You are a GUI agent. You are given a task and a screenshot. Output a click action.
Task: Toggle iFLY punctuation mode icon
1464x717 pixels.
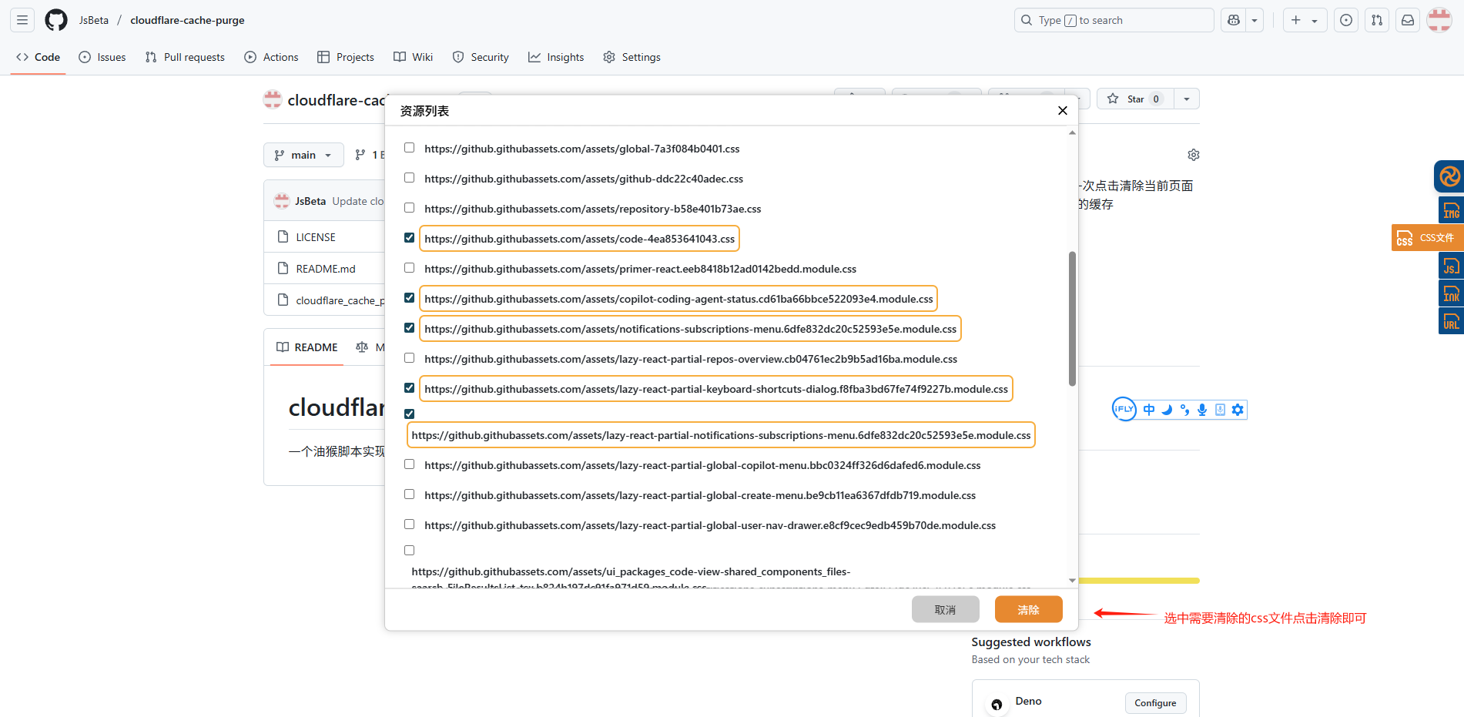(x=1184, y=410)
